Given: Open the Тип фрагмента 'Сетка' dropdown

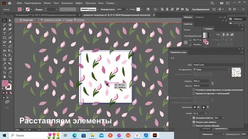Looking at the screenshot, I should click(x=212, y=69).
